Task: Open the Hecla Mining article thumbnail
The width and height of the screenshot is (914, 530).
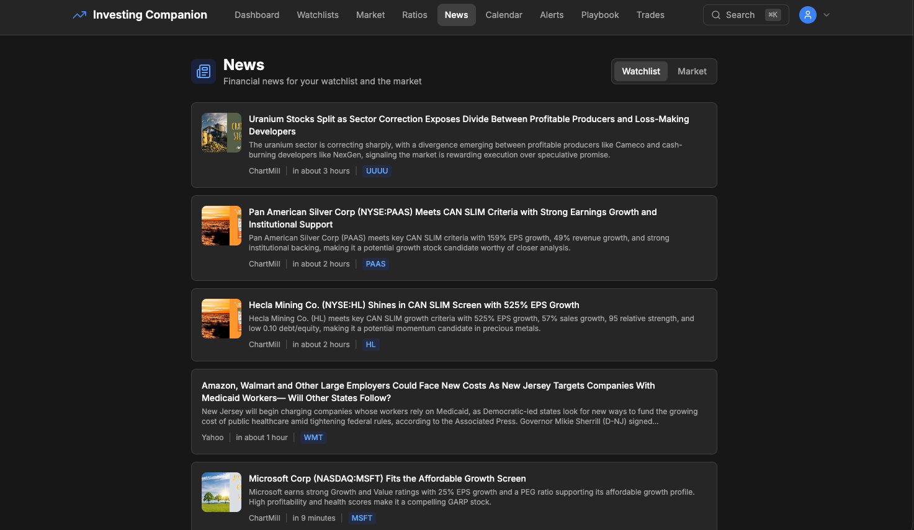Action: [222, 319]
